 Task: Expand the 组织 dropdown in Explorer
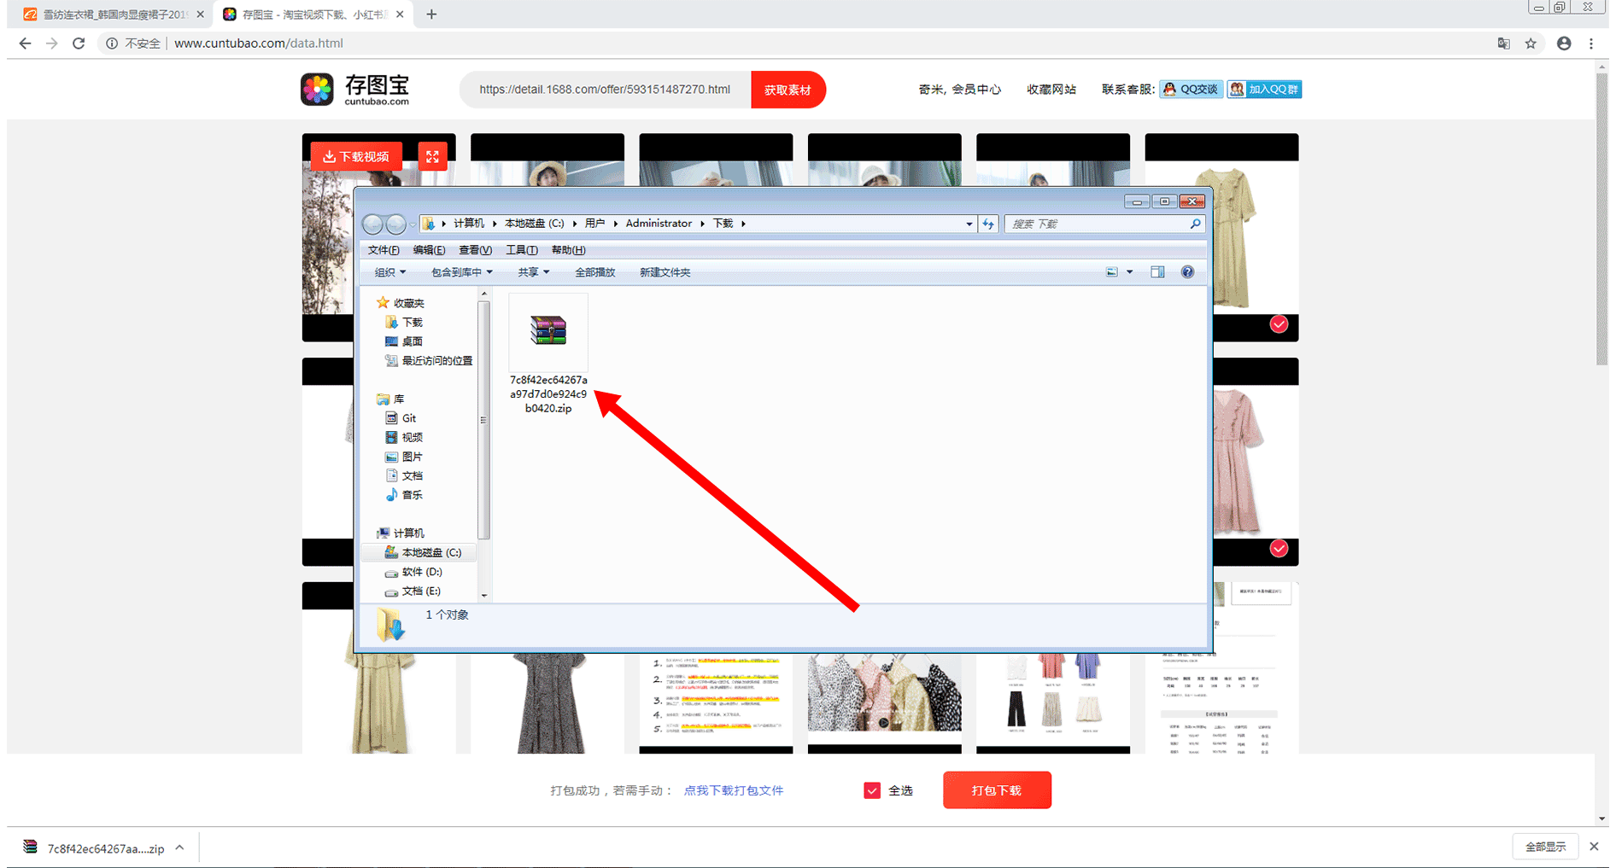click(390, 272)
